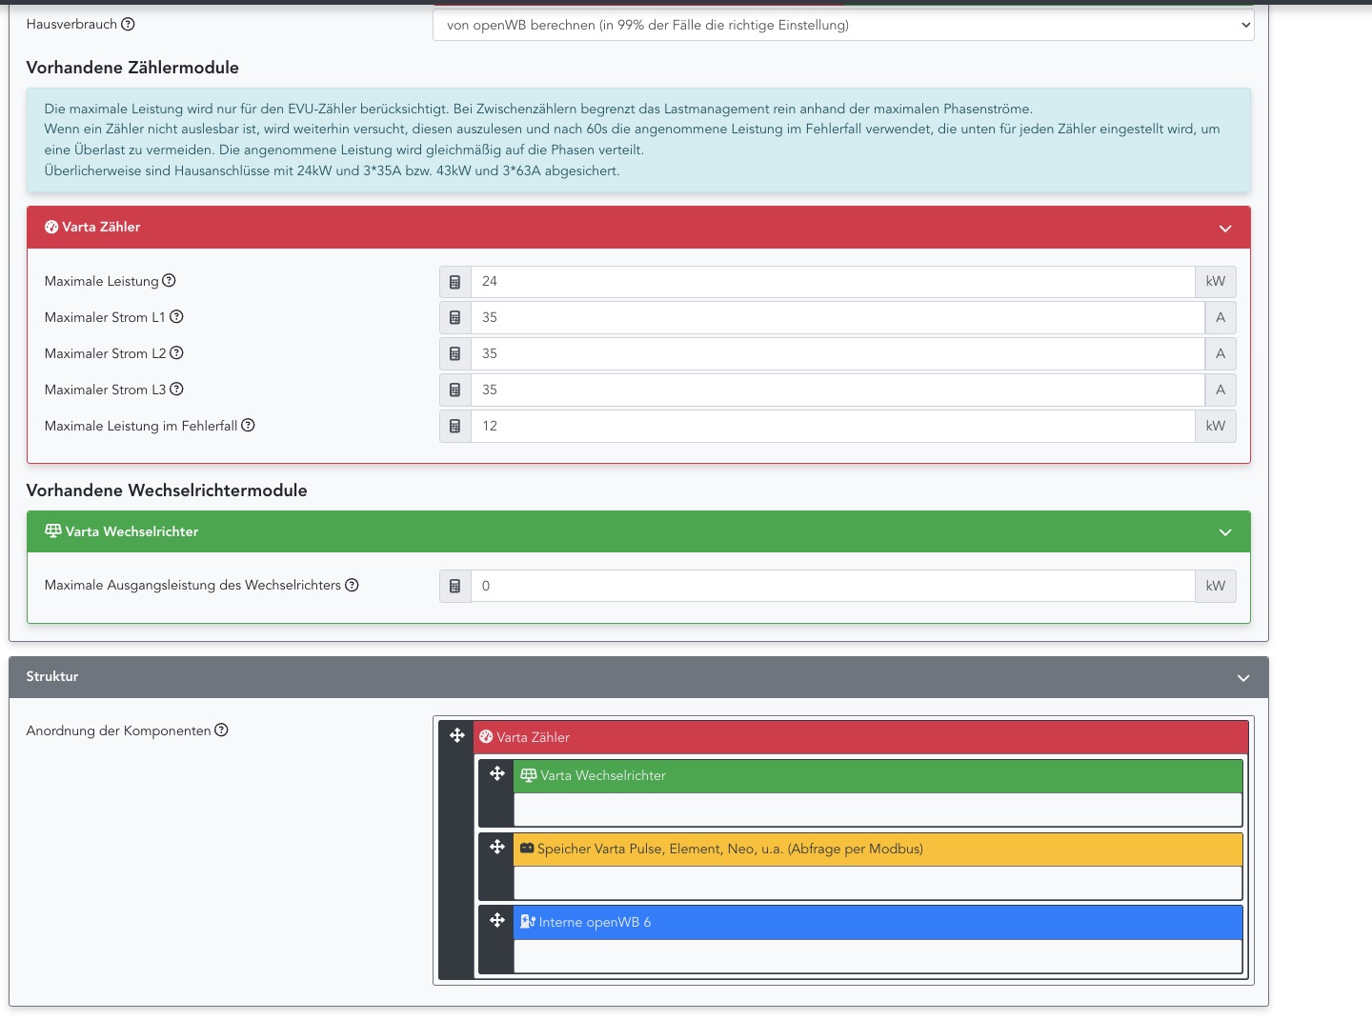The image size is (1372, 1020).
Task: Show help for Maximaler Strom L2
Action: coord(176,352)
